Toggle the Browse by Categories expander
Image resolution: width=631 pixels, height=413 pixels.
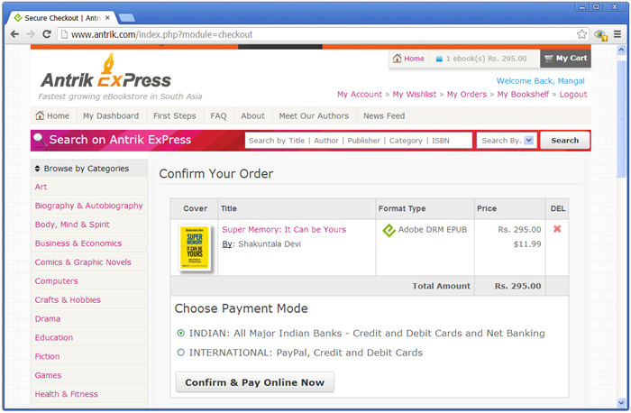tap(38, 169)
